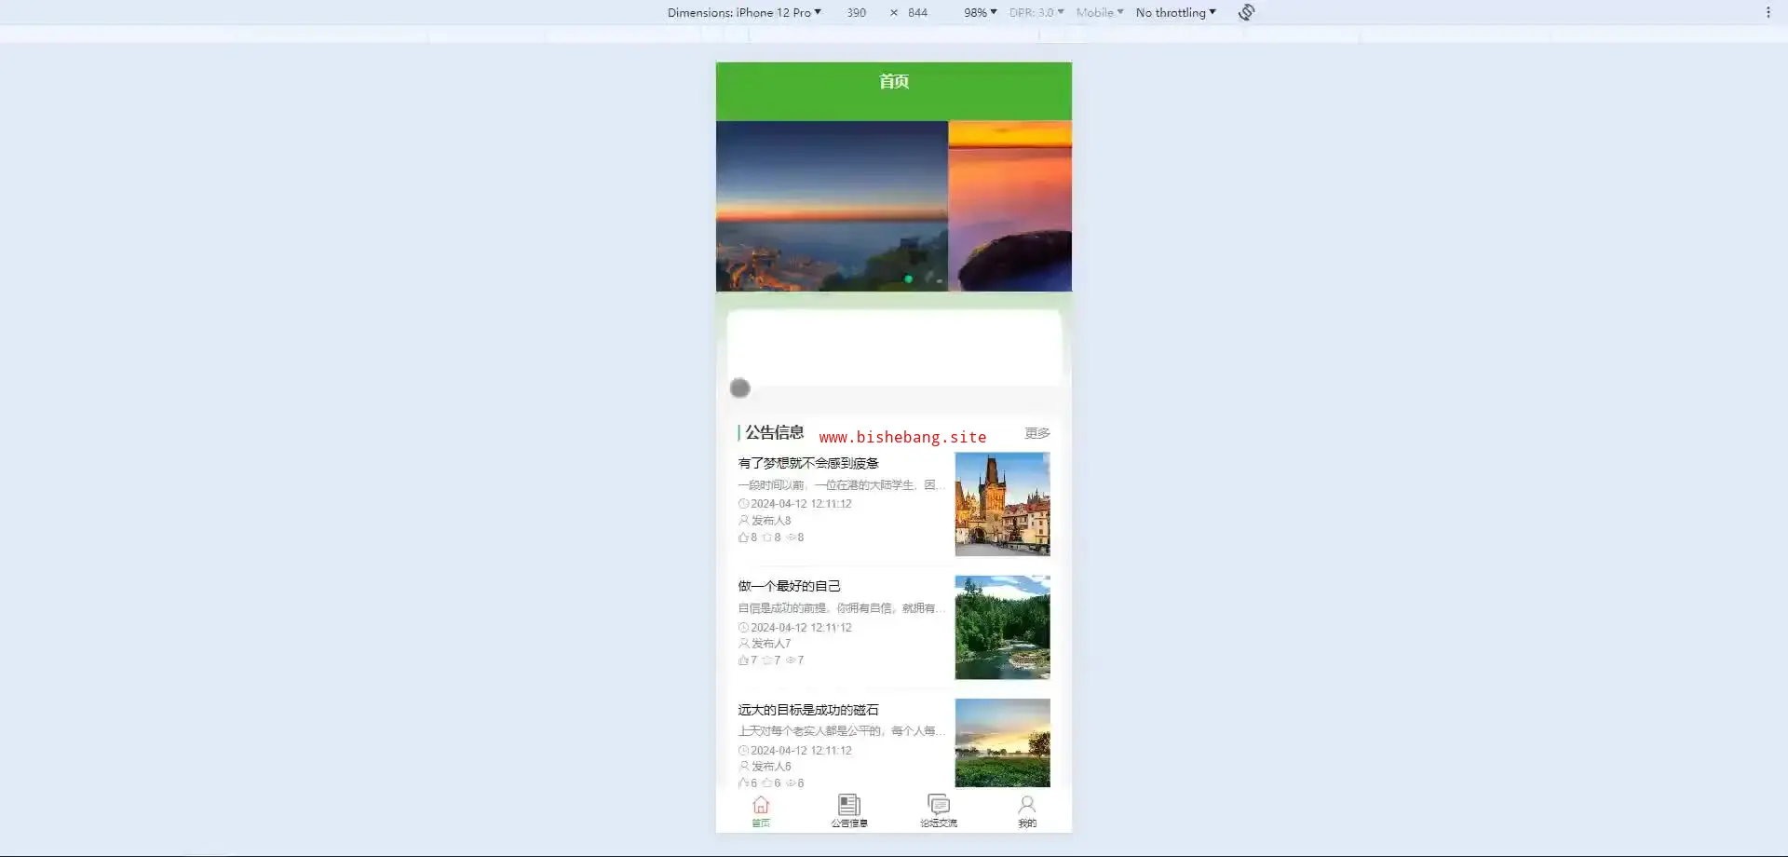Image resolution: width=1788 pixels, height=857 pixels.
Task: Open the DevTools three-dot more options
Action: click(x=1768, y=12)
